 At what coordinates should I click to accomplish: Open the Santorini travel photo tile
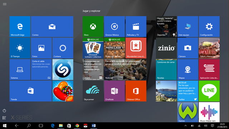166,91
